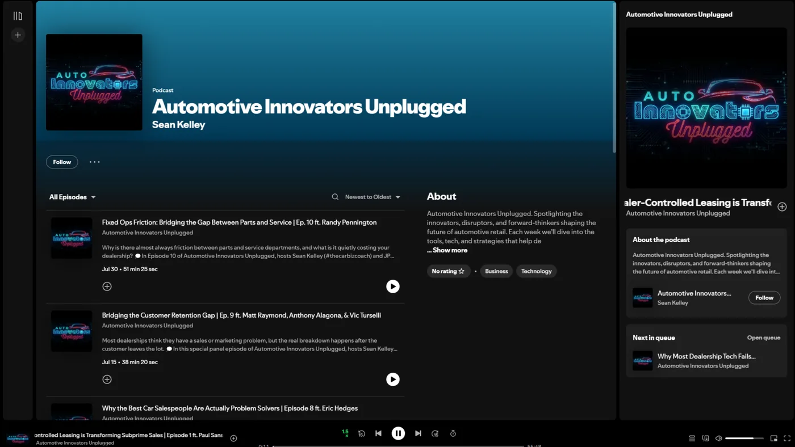The width and height of the screenshot is (795, 447).
Task: Click the large podcast cover art in header
Action: pyautogui.click(x=94, y=82)
